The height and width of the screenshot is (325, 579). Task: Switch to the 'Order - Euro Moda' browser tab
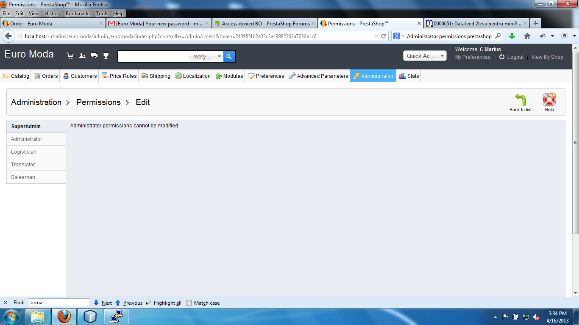pyautogui.click(x=53, y=24)
